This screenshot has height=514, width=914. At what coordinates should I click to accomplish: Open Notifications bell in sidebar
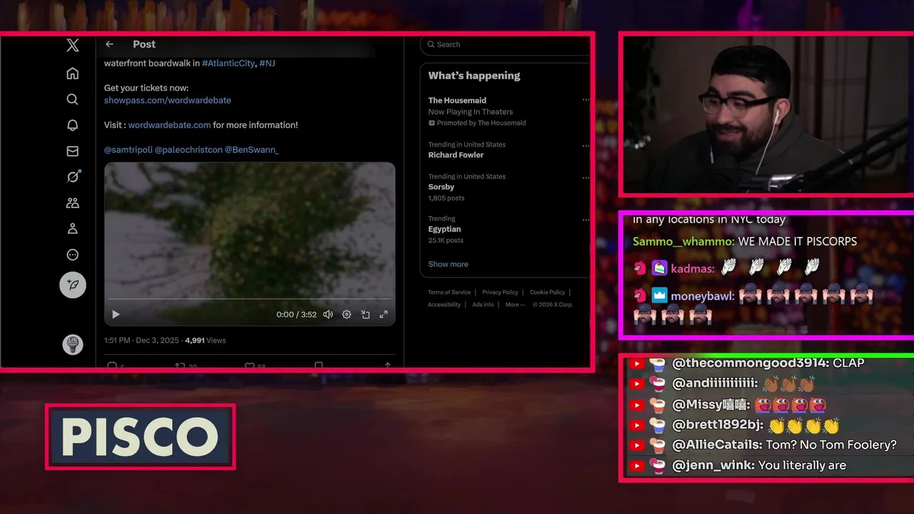pos(72,125)
